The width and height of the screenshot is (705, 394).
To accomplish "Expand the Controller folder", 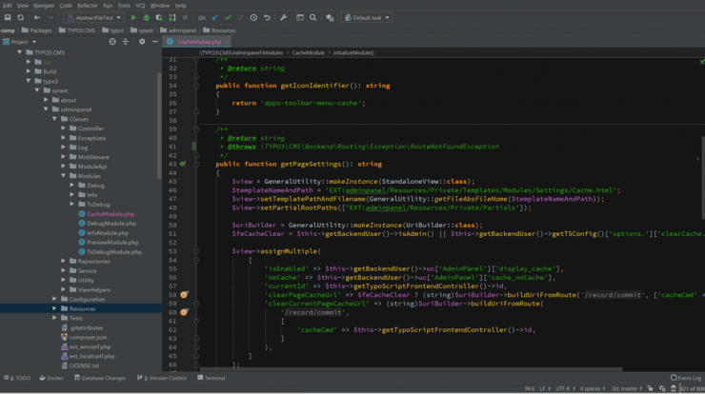I will [x=64, y=128].
